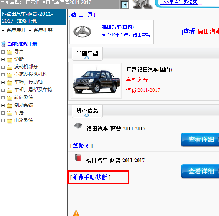
Task: Click the 车型:萨普 text
Action: coord(137,80)
